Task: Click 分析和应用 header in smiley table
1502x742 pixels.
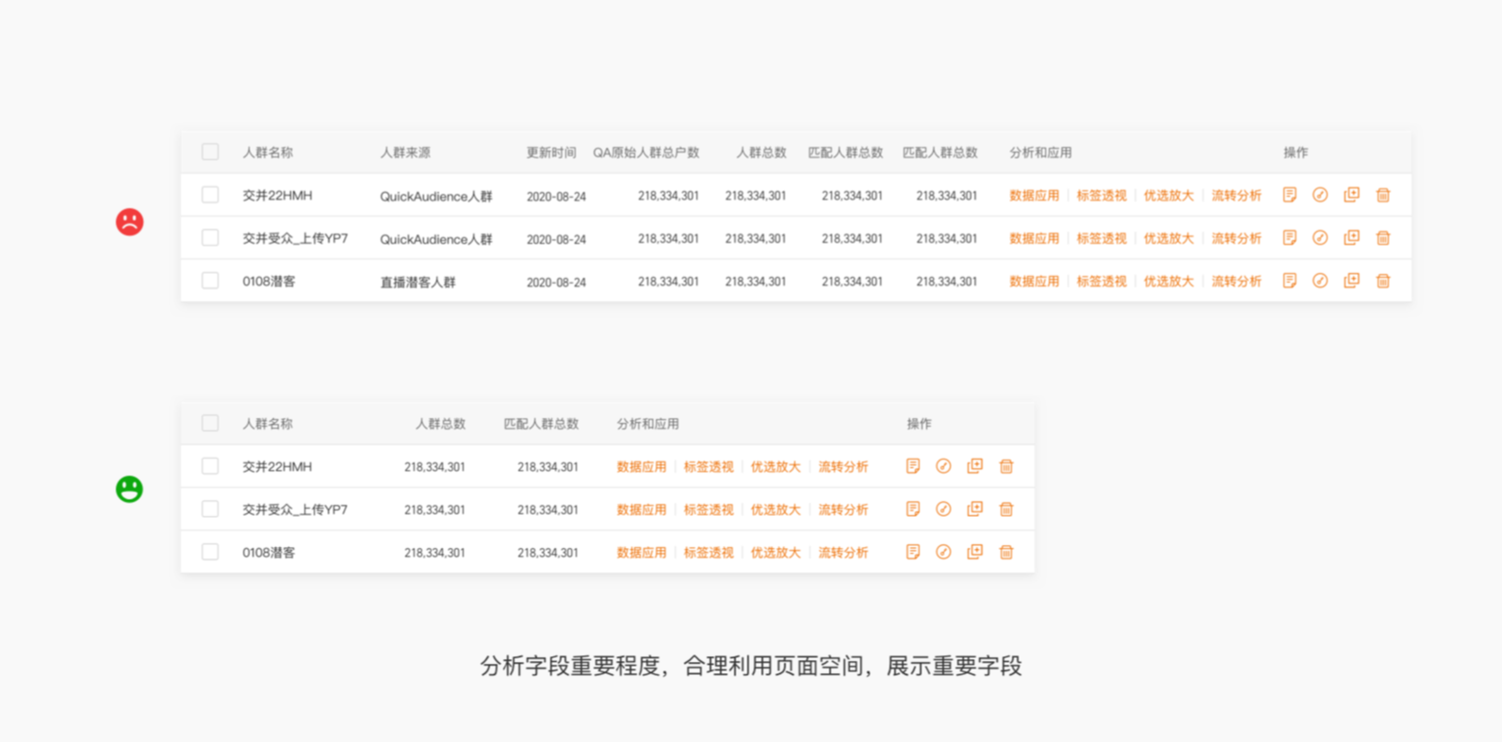Action: pyautogui.click(x=647, y=424)
